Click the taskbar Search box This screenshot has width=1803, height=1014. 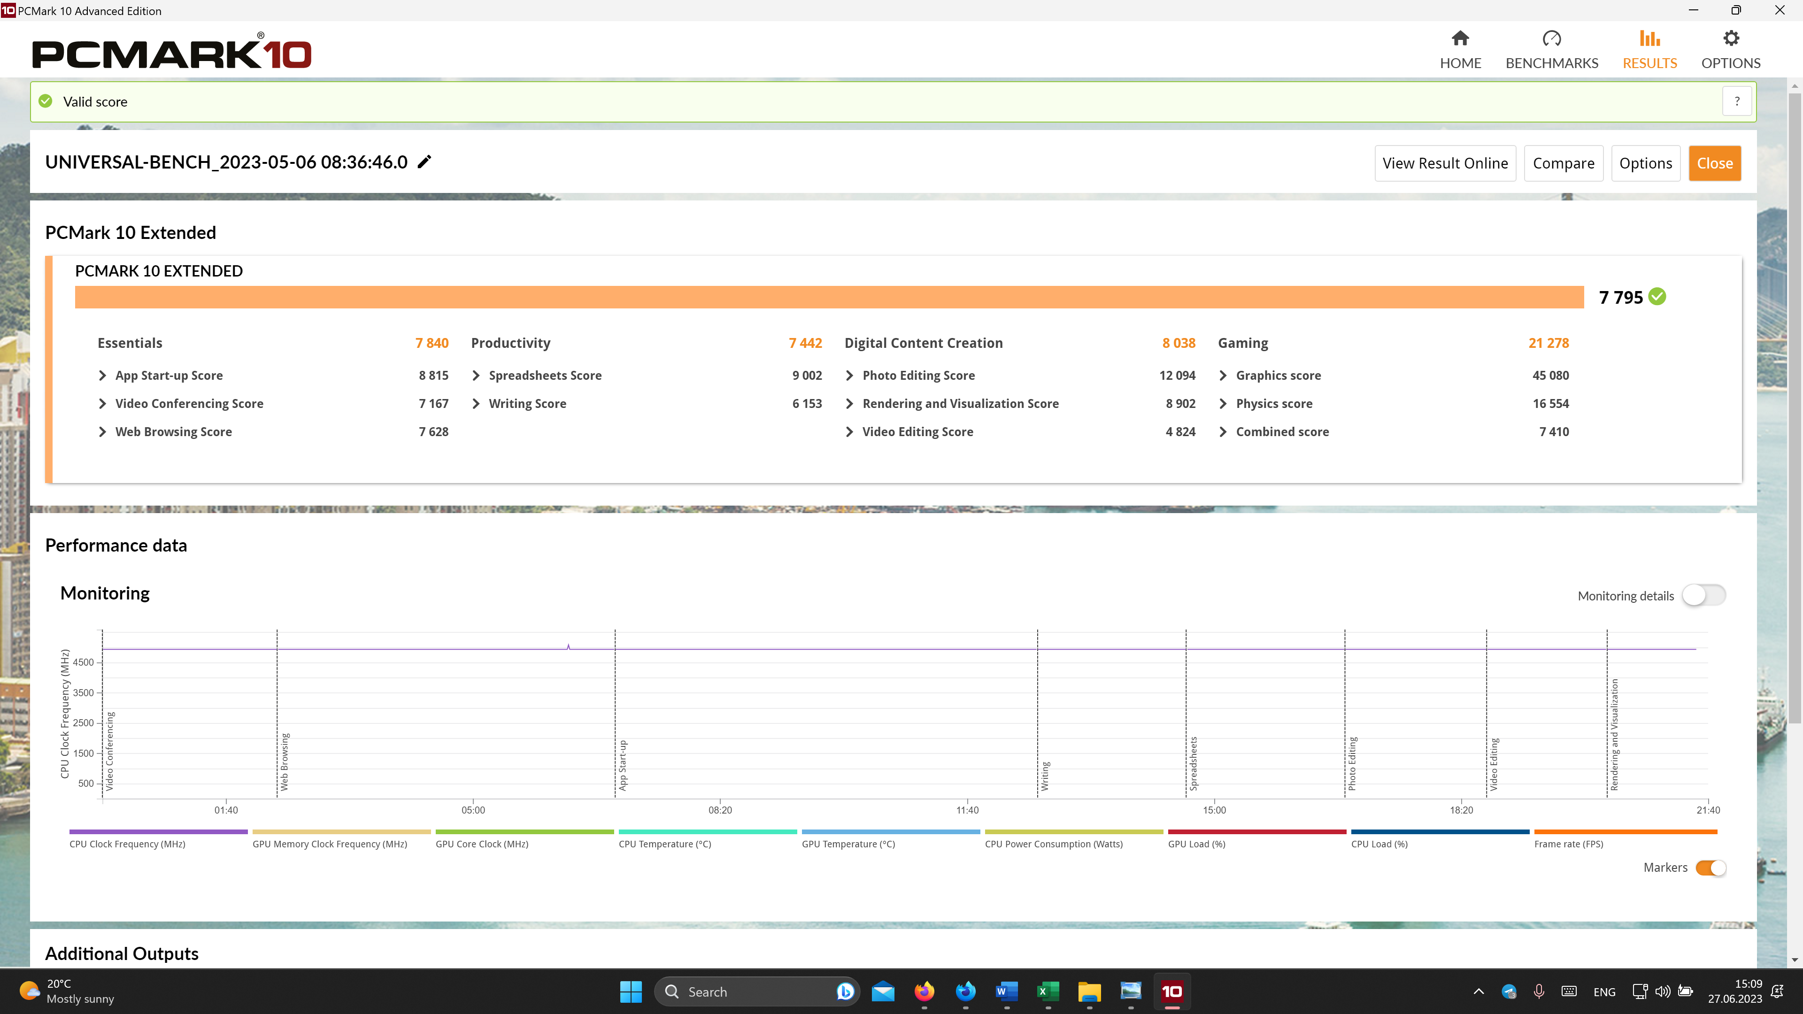(x=756, y=991)
